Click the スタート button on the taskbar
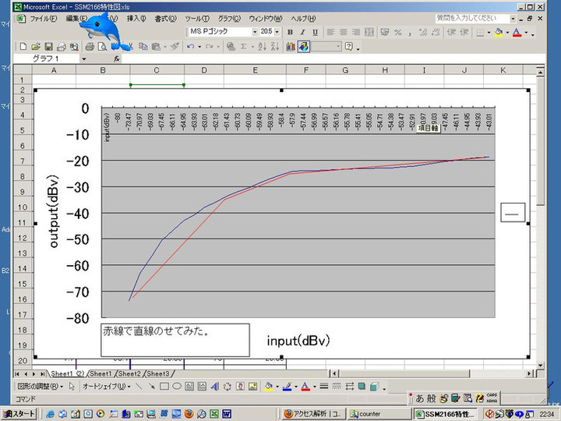Image resolution: width=561 pixels, height=421 pixels. pyautogui.click(x=19, y=414)
